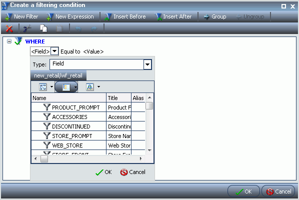
Task: Collapse the WHERE tree node
Action: 9,41
